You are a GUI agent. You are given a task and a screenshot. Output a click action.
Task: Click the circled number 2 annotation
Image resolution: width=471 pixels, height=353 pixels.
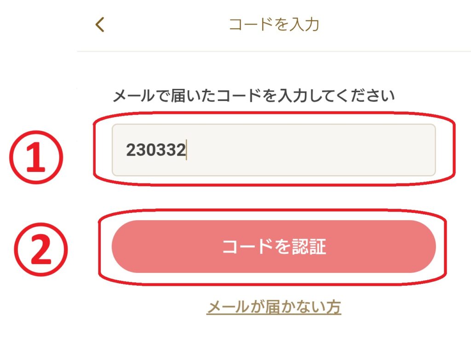41,247
